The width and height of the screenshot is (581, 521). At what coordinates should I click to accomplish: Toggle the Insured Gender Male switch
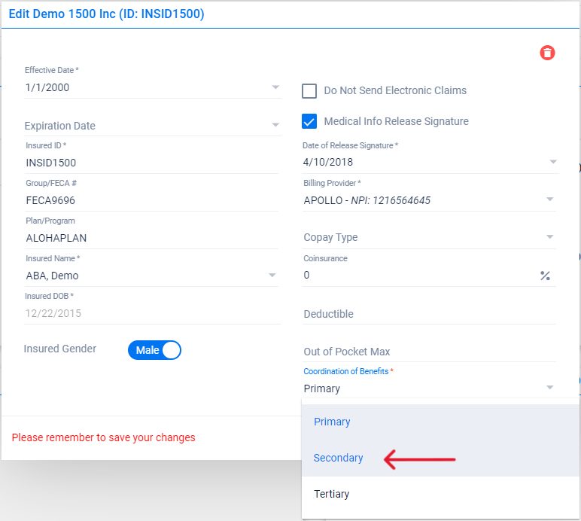click(154, 350)
